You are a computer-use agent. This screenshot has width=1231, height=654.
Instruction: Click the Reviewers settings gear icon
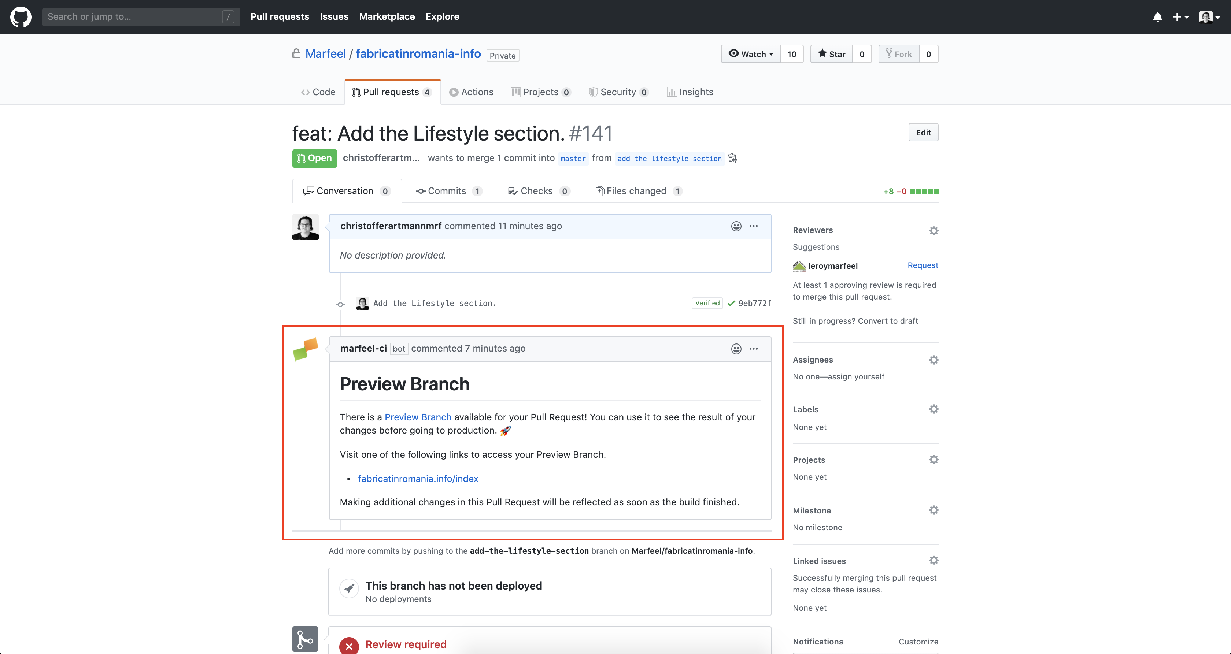[934, 230]
